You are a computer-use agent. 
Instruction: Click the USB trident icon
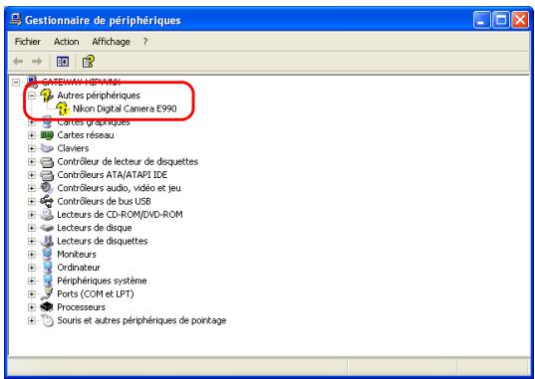[47, 201]
